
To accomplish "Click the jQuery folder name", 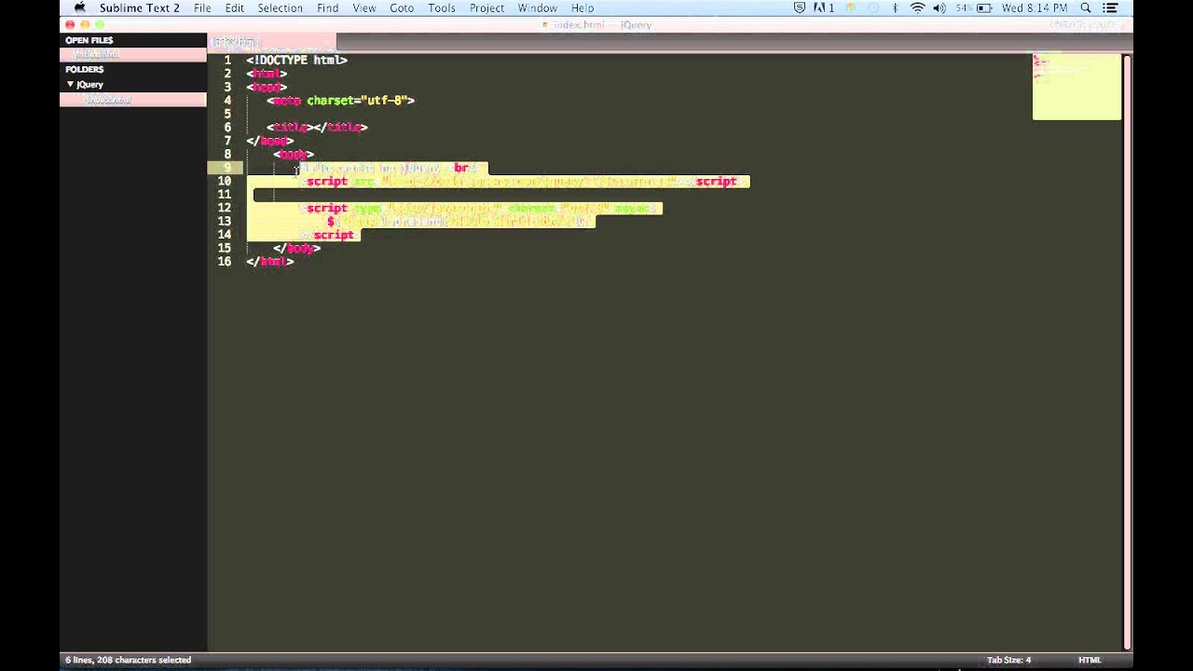I will (90, 84).
